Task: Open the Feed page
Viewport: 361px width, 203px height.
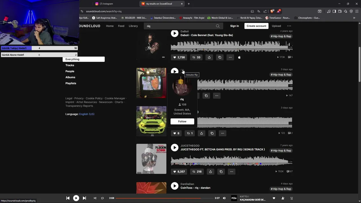Action: tap(121, 26)
